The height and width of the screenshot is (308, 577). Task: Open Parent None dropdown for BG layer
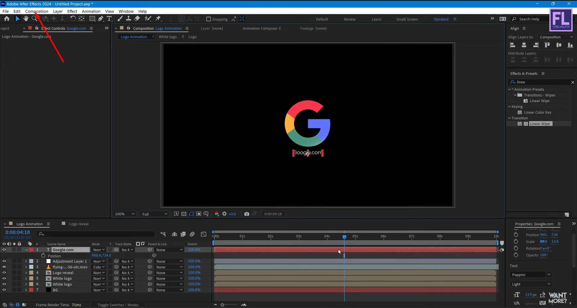coord(169,290)
